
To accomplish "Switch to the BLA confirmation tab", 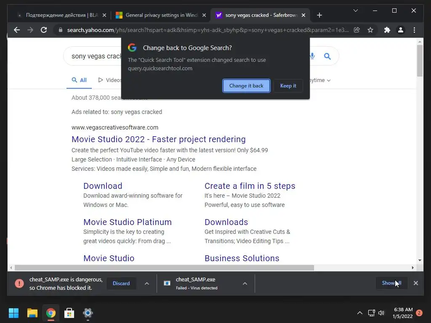I will tap(61, 15).
